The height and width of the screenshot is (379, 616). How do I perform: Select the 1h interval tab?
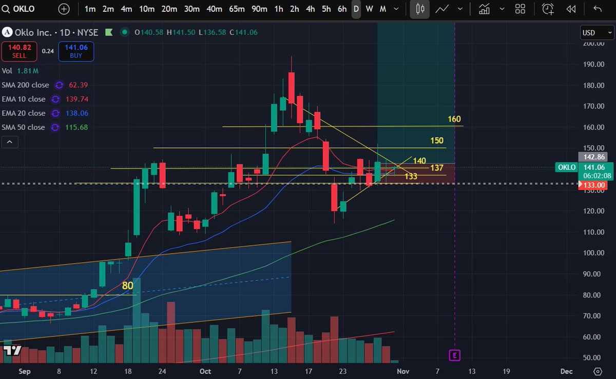coord(278,9)
